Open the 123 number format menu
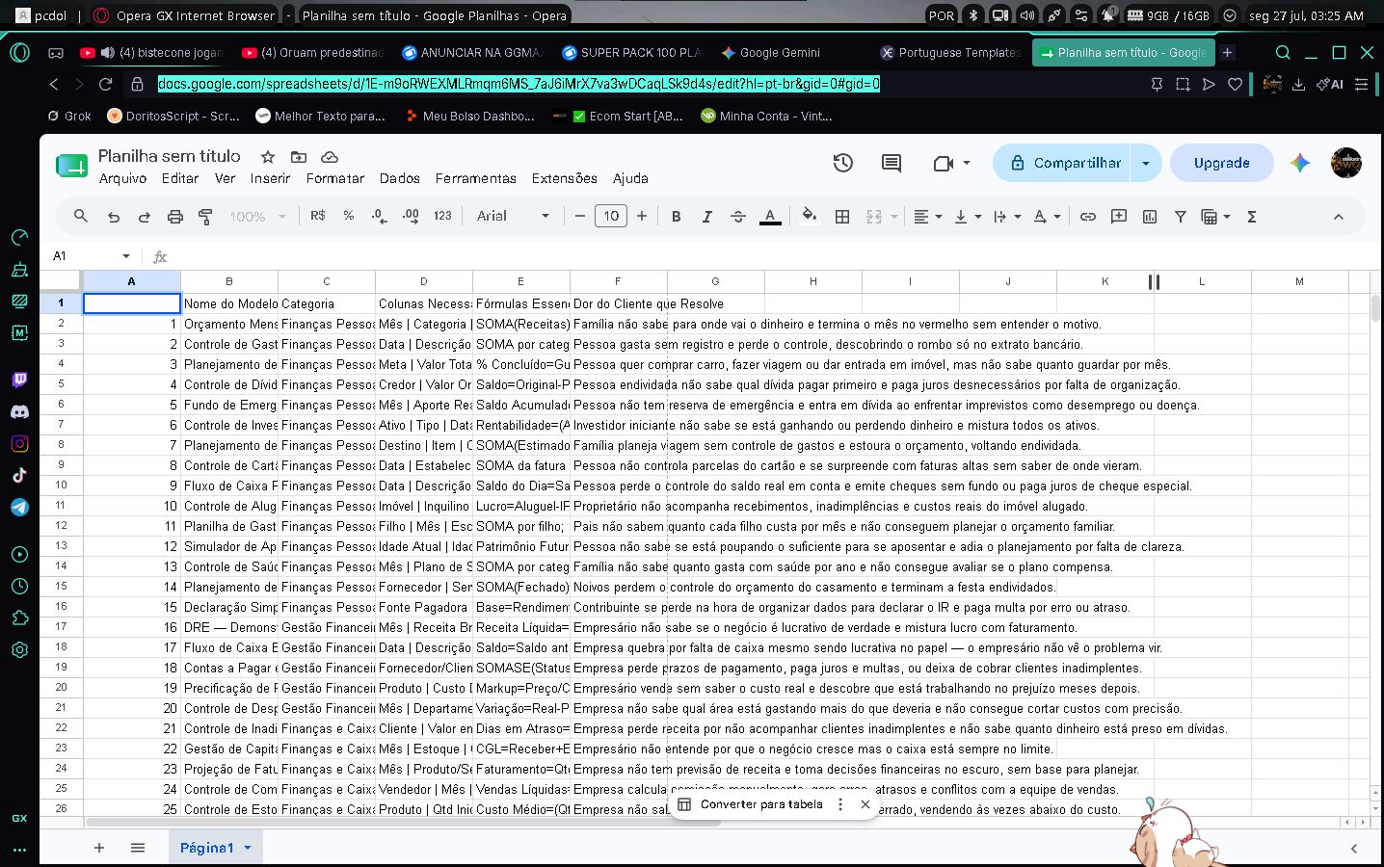Viewport: 1384px width, 867px height. click(442, 216)
